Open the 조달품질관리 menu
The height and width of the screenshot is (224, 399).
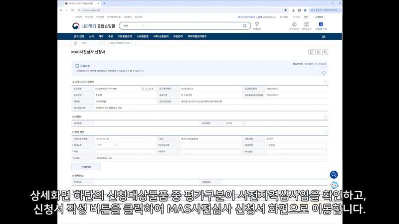point(125,36)
